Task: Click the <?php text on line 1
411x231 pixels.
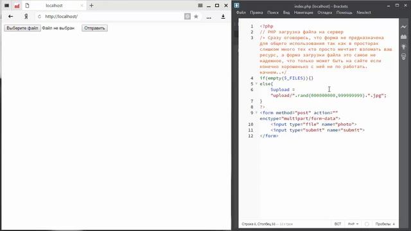Action: pos(267,26)
